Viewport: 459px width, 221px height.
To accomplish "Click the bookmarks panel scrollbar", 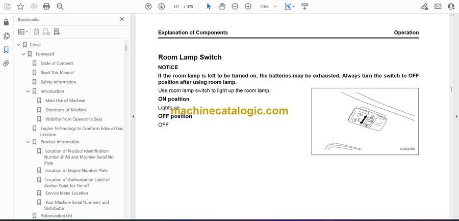I will pos(126,48).
